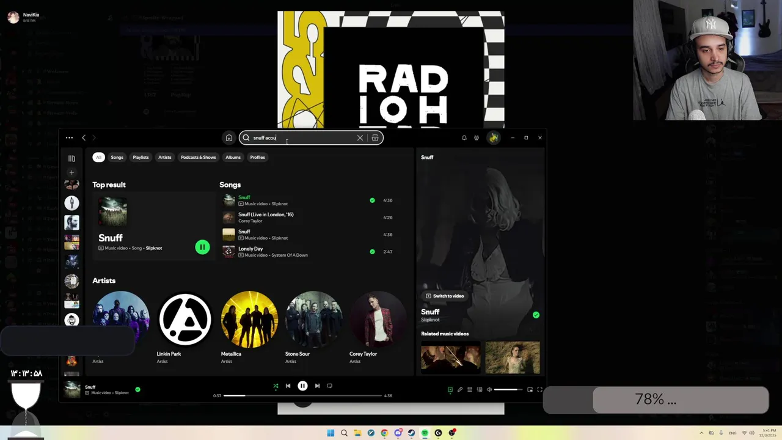Select the Profiles filter chip
This screenshot has width=782, height=440.
click(x=257, y=157)
